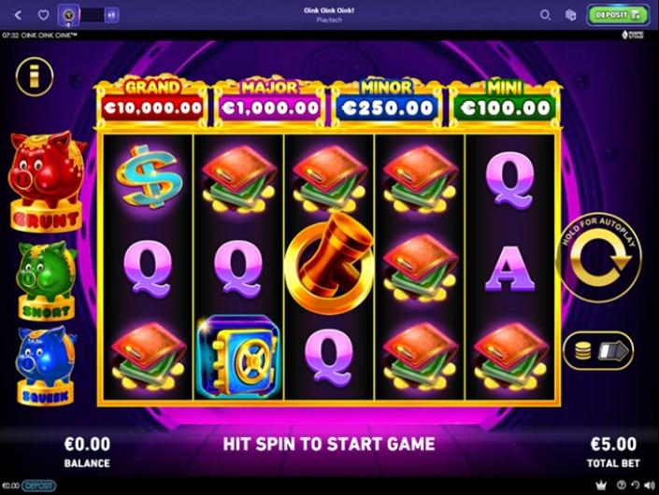The image size is (659, 495).
Task: Click the back arrow in top bar
Action: point(18,16)
